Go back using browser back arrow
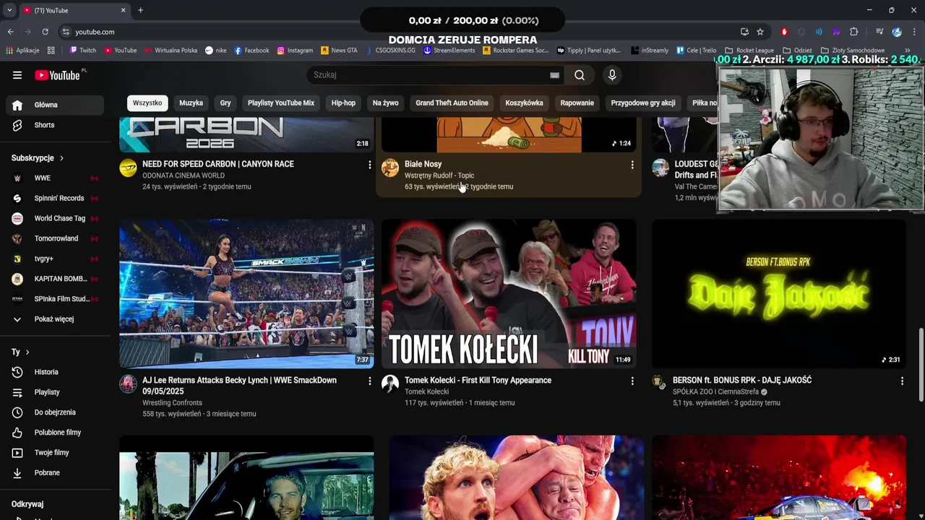The height and width of the screenshot is (520, 925). [x=10, y=32]
